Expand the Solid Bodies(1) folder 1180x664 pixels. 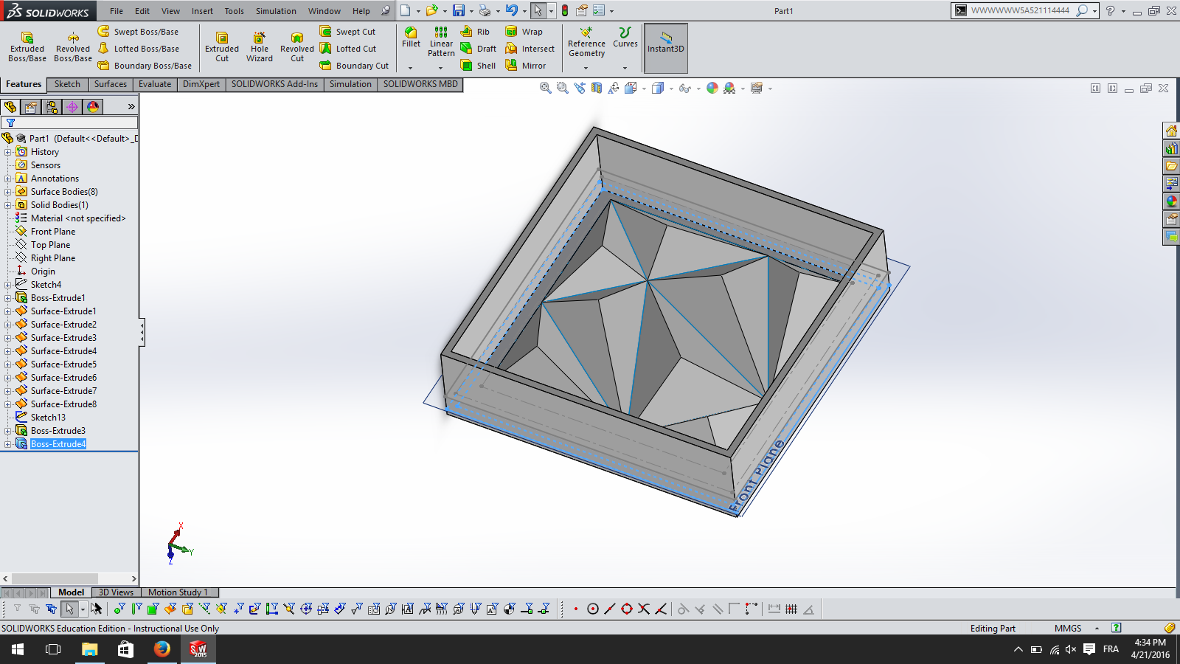(x=8, y=205)
